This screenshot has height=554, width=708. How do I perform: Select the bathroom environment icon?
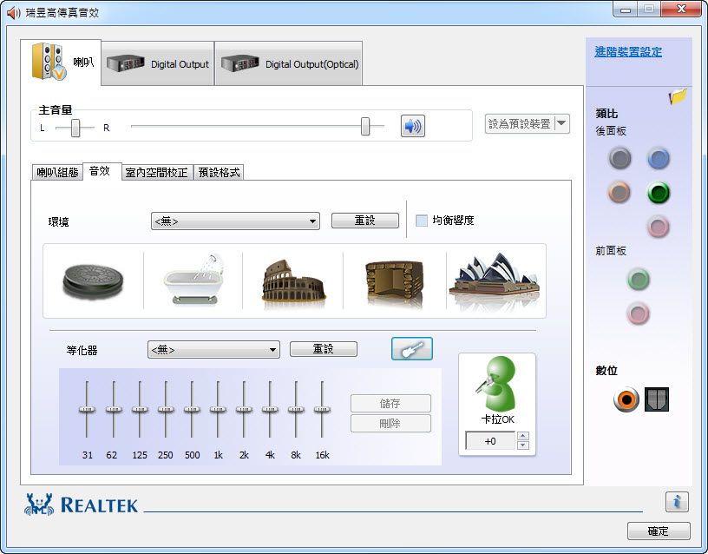(x=193, y=278)
